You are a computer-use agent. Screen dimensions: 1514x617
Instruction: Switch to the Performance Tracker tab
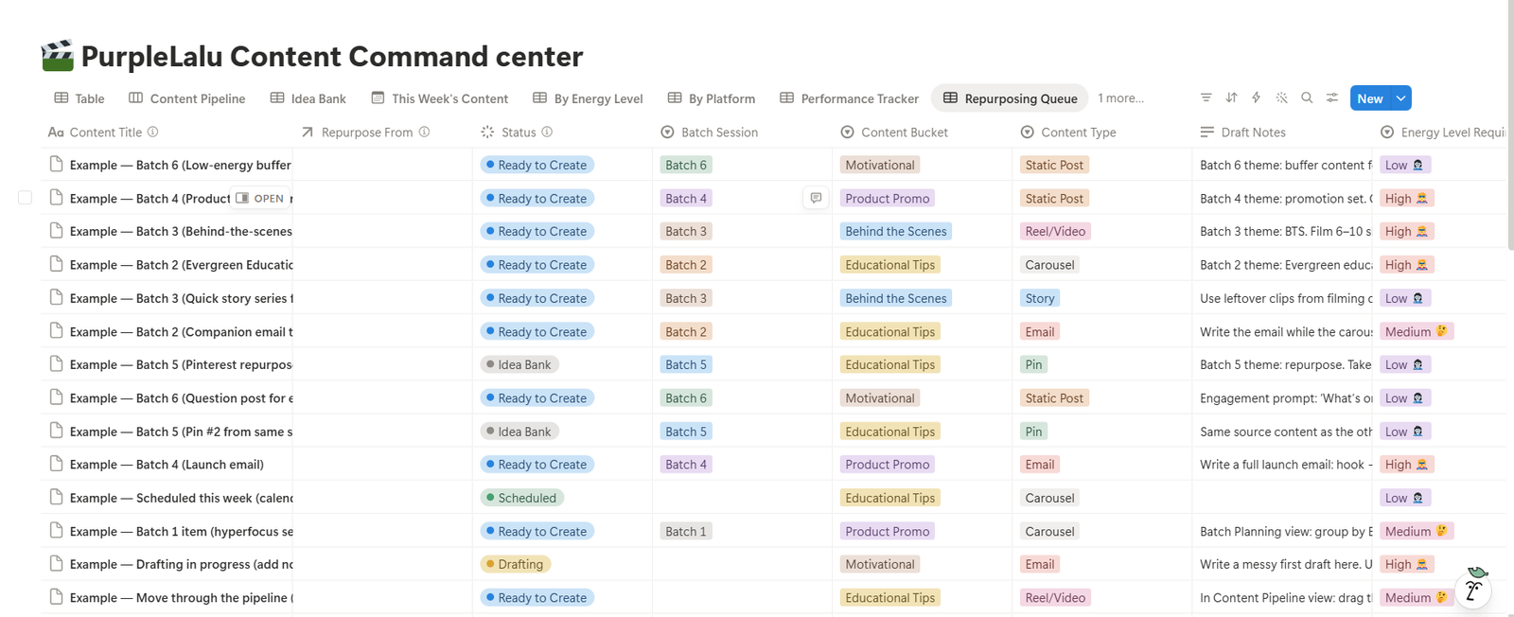click(x=849, y=98)
